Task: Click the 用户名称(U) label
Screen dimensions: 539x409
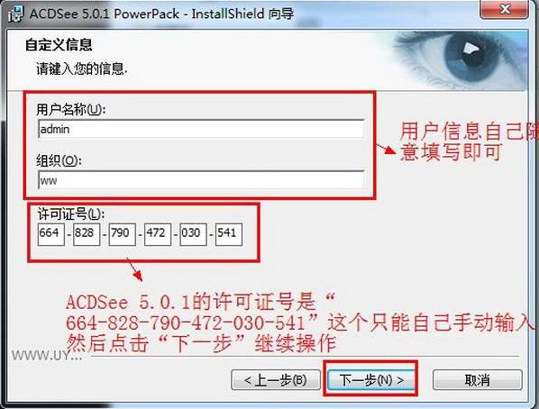Action: [71, 110]
